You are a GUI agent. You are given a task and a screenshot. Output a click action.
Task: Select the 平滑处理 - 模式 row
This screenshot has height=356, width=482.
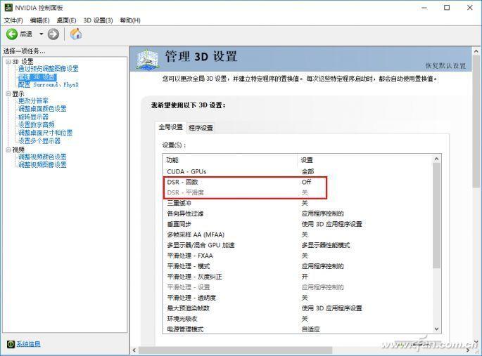tap(297, 266)
